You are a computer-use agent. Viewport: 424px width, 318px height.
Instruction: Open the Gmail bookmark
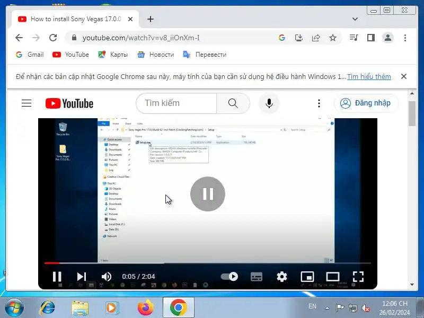point(30,55)
